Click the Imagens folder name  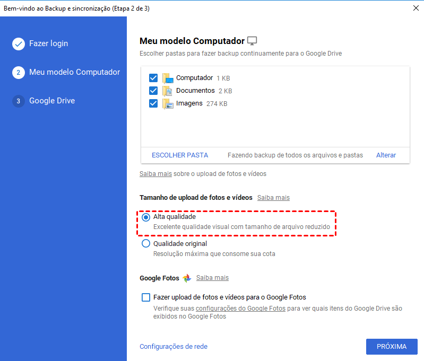[189, 103]
